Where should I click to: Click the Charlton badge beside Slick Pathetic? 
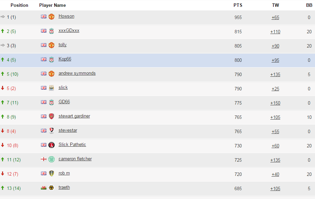(51, 145)
